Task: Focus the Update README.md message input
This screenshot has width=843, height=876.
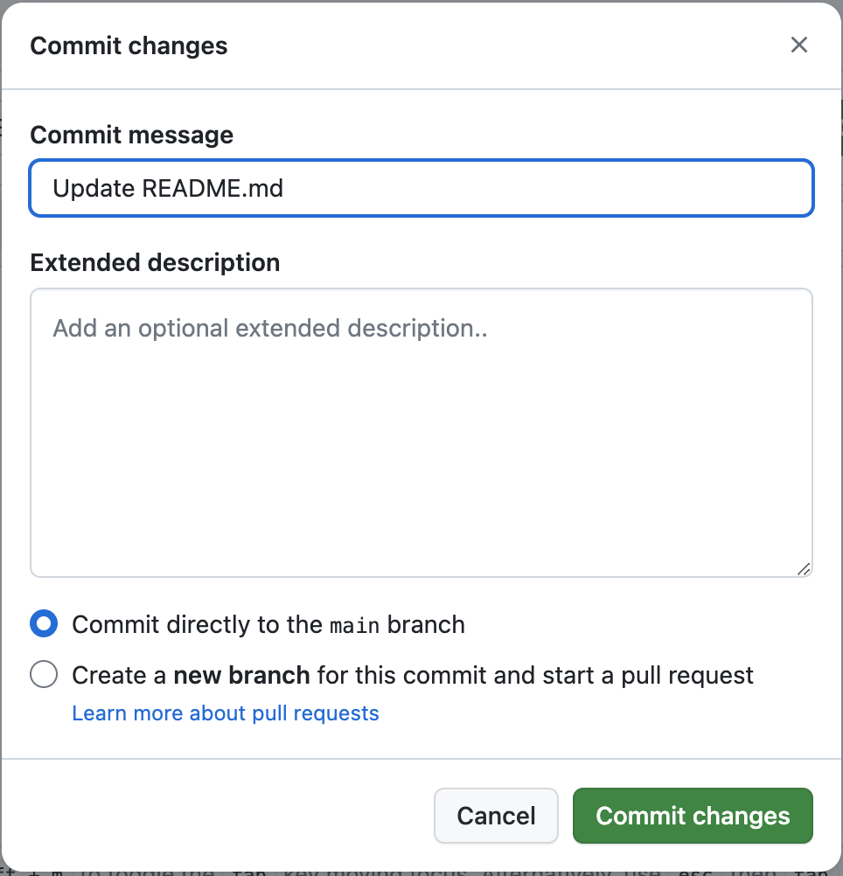Action: point(421,187)
